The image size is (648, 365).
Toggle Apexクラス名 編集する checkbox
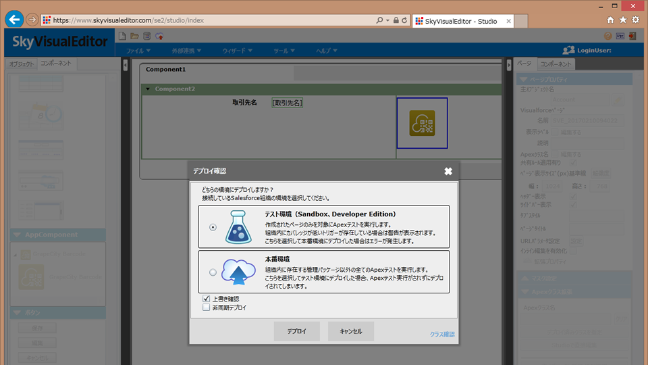coord(555,154)
